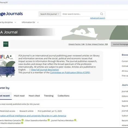
Task: Open ORCID icon beside Josmel Pacheco-Mendoza
Action: 75,120
